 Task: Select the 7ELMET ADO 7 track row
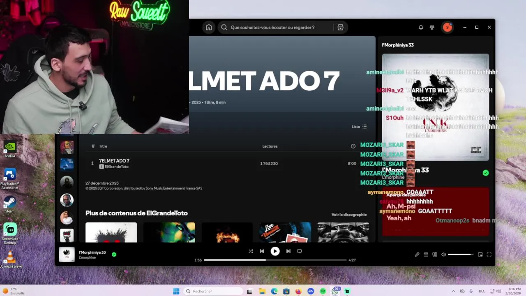224,164
